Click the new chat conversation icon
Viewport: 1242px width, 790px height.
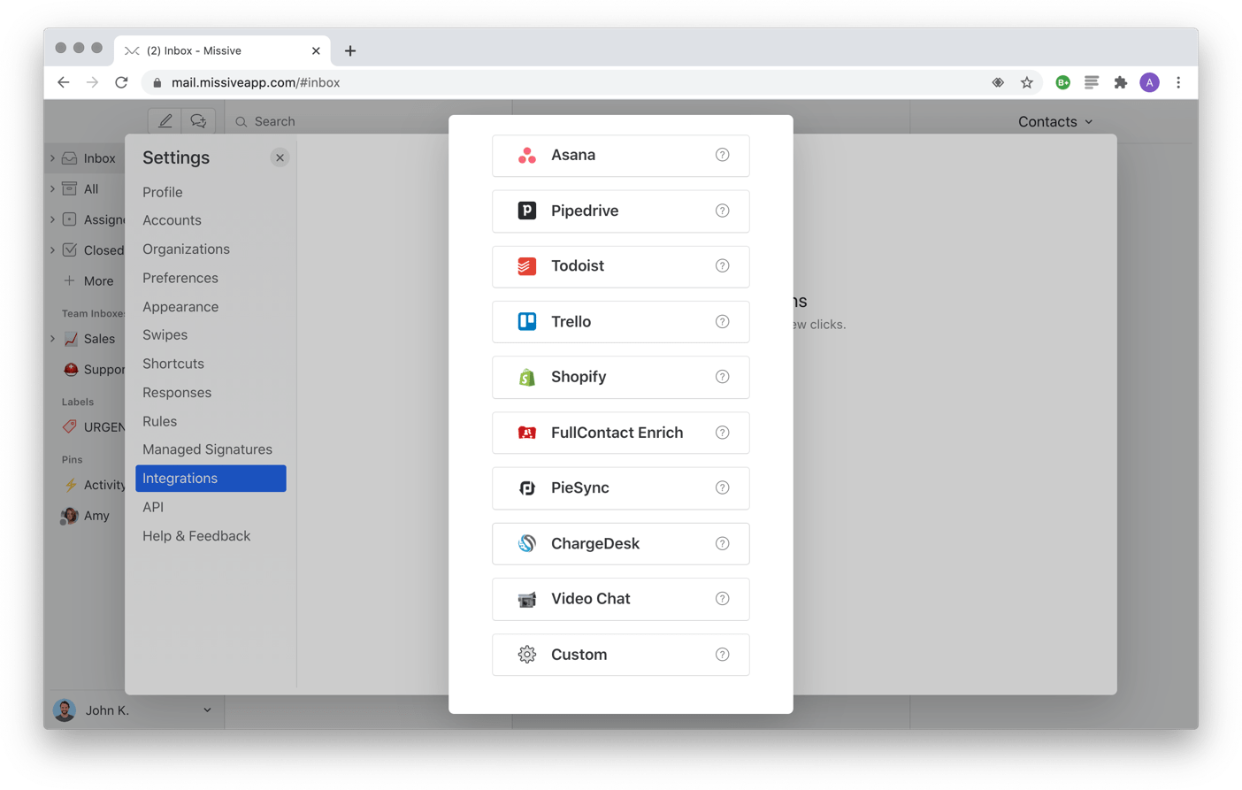pos(198,121)
